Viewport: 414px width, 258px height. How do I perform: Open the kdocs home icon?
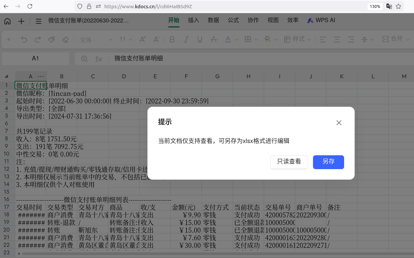point(7,21)
